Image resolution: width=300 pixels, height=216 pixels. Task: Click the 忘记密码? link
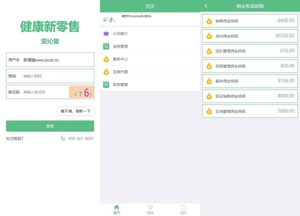click(15, 139)
